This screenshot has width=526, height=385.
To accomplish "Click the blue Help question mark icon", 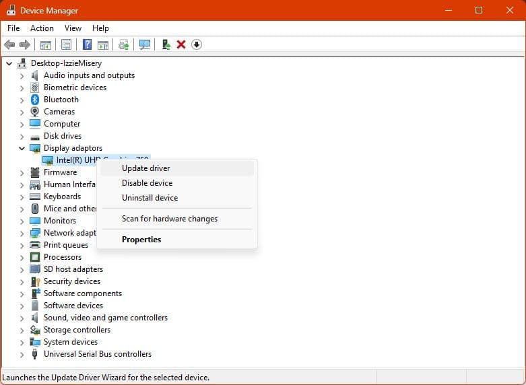I will click(x=87, y=44).
